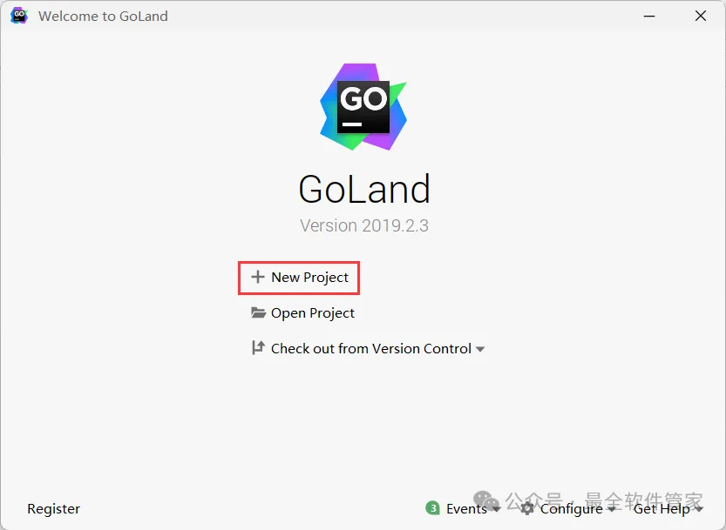
Task: Click the Version 2019.2.3 text
Action: coord(364,225)
